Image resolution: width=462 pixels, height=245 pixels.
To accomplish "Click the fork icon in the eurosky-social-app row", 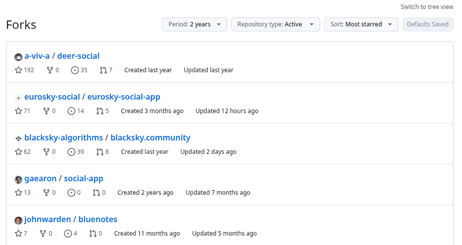I will pyautogui.click(x=46, y=111).
